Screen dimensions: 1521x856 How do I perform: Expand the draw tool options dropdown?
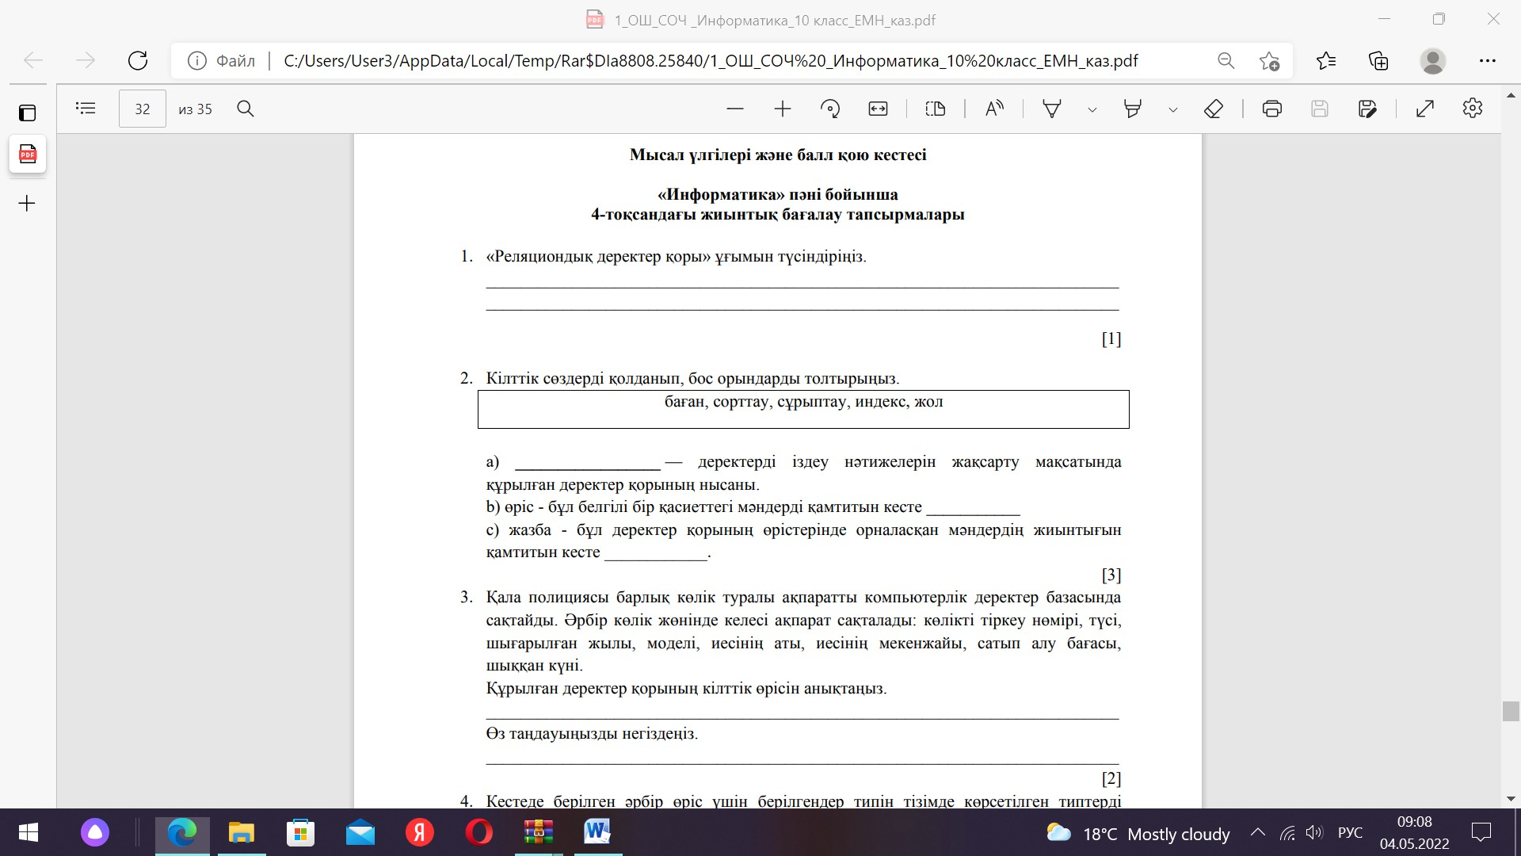1092,110
